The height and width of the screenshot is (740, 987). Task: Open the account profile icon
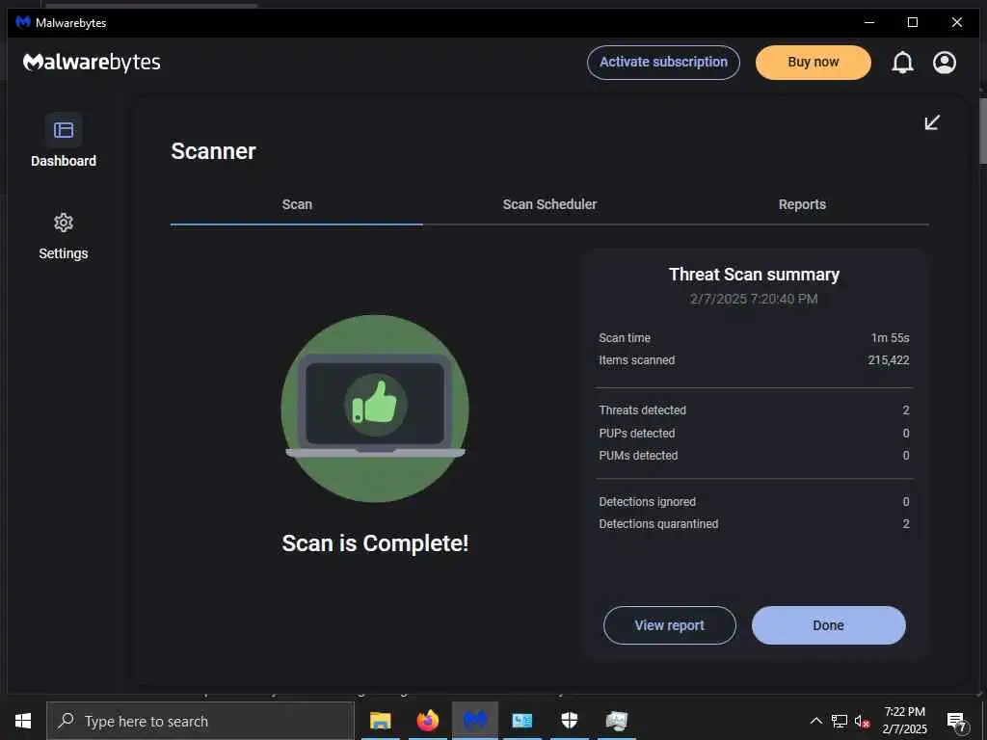click(945, 63)
